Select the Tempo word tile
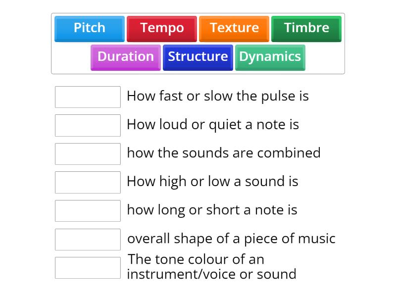 [162, 28]
